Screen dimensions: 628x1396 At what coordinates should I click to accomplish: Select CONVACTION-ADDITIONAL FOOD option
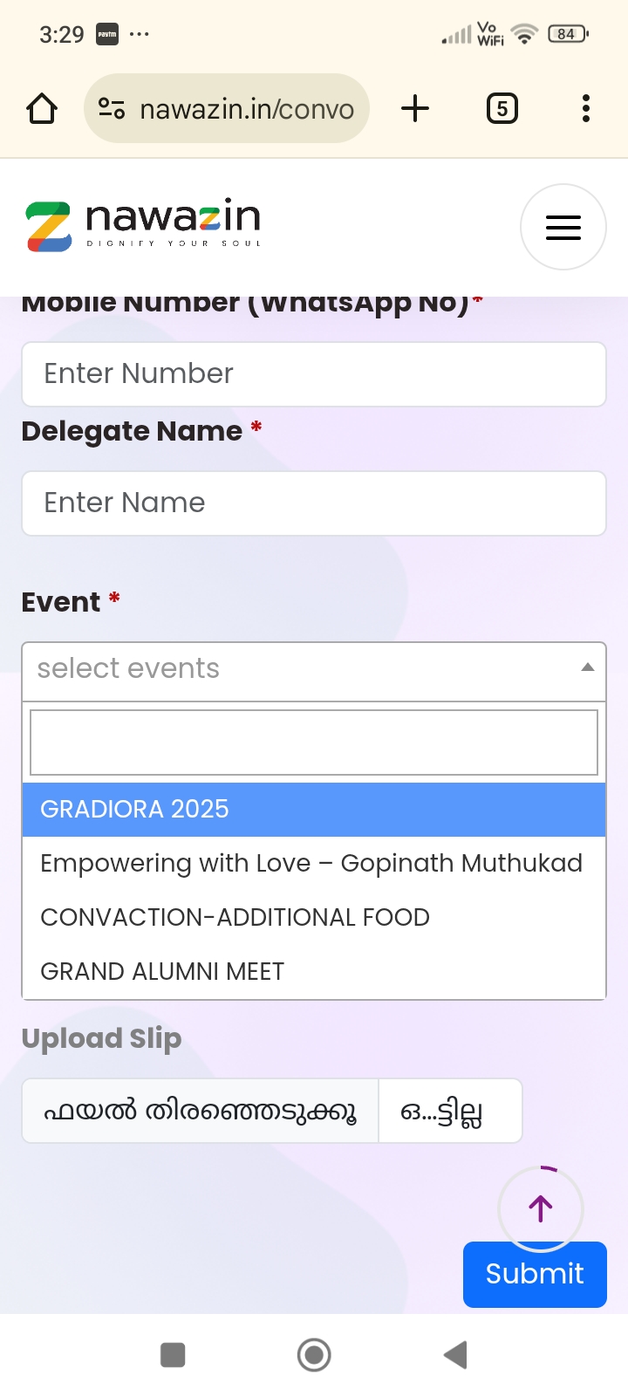[235, 918]
